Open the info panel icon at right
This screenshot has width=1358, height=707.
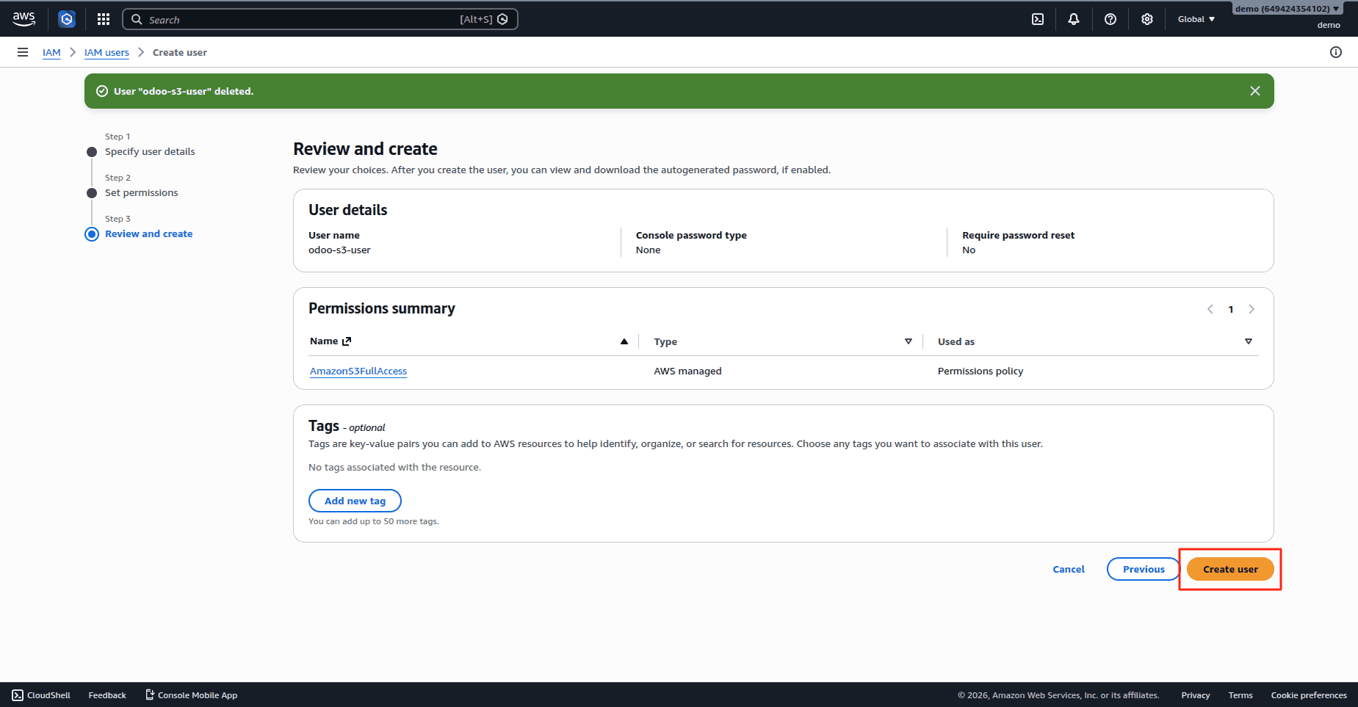(x=1336, y=52)
